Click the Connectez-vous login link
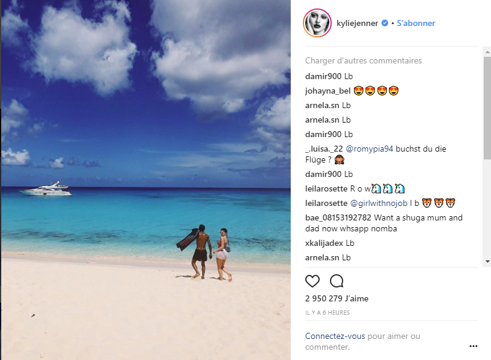Viewport: 491px width, 360px height. [x=335, y=336]
